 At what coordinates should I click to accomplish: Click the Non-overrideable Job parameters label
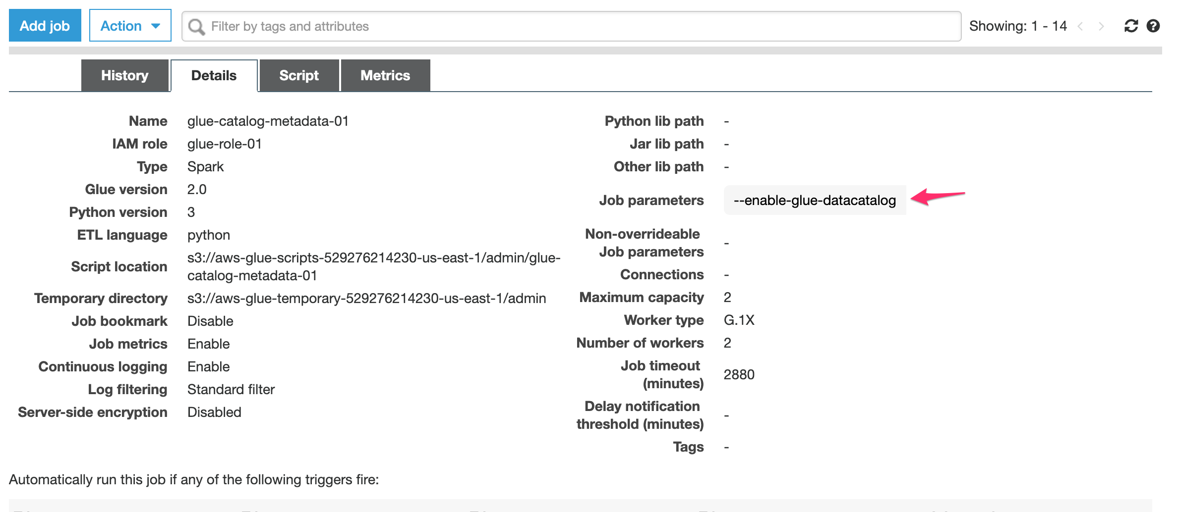(644, 243)
